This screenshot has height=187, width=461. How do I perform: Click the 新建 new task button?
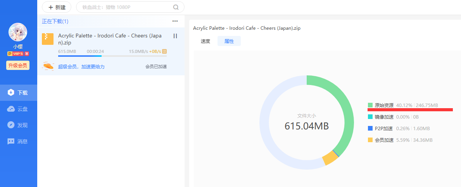[x=57, y=7]
